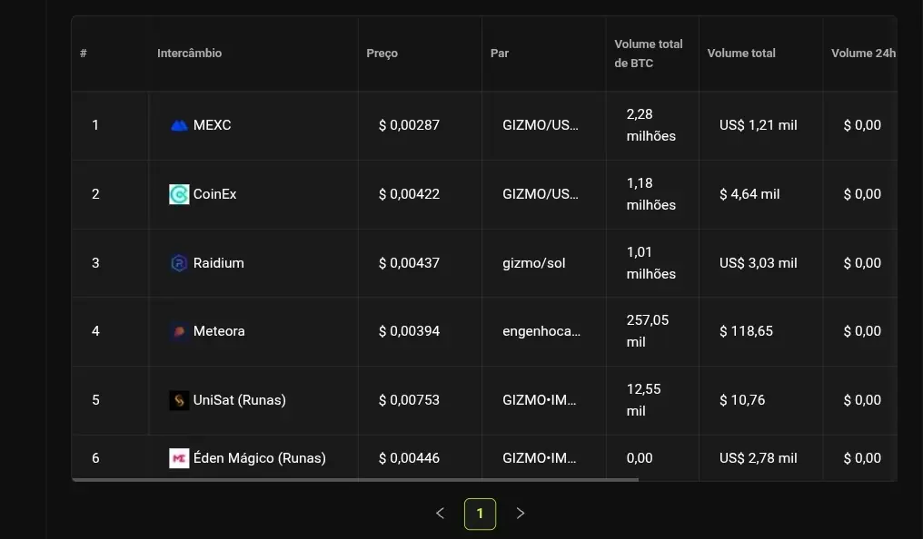Click the 12,55 mil BTC volume cell

point(643,399)
